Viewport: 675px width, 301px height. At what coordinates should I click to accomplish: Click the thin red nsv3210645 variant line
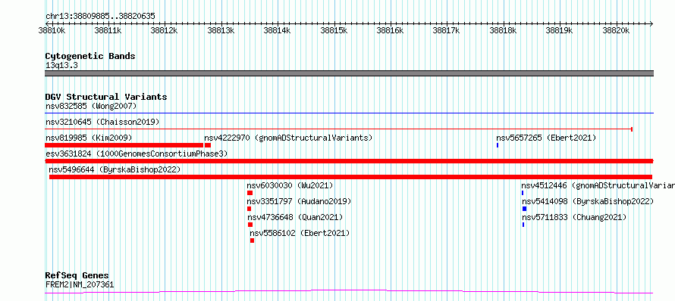tap(339, 129)
